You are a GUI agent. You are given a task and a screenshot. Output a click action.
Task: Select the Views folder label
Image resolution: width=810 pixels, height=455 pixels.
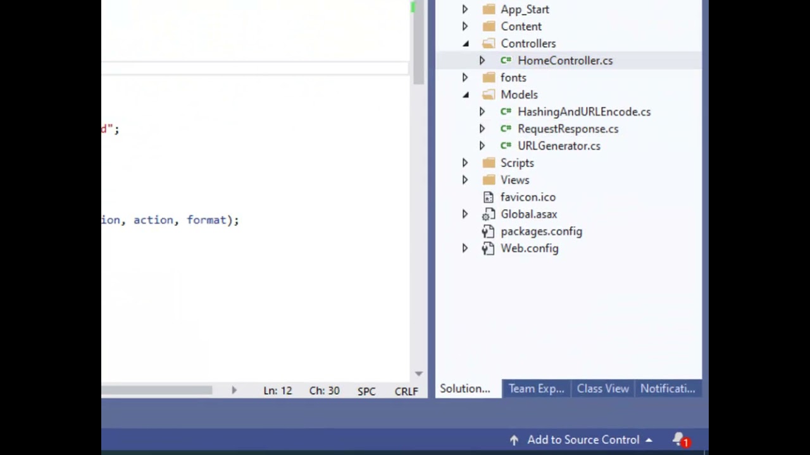[514, 180]
